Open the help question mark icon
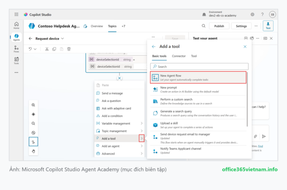287x190 pixels. point(262,14)
